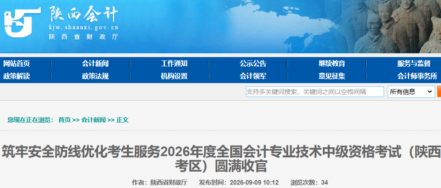The width and height of the screenshot is (441, 188).
Task: Click the view count 浏览次数：34
Action: click(309, 183)
